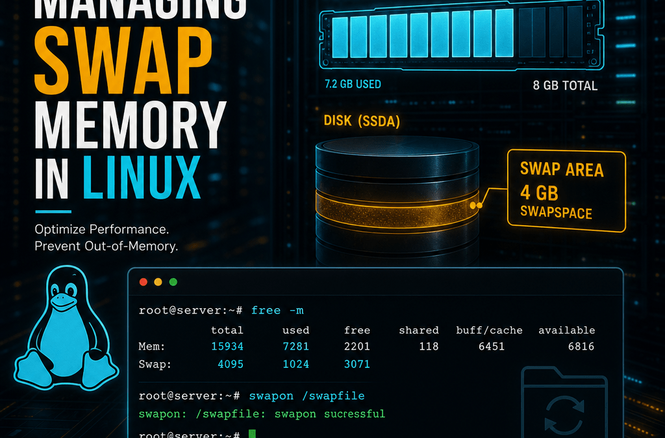Click the large white "MEMORY" title word

130,125
